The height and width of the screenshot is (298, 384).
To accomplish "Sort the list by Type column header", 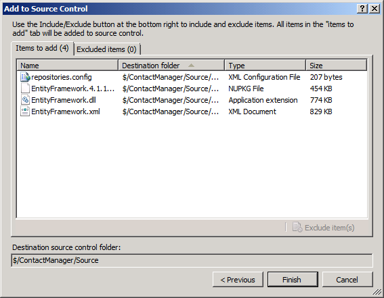I will [x=265, y=66].
